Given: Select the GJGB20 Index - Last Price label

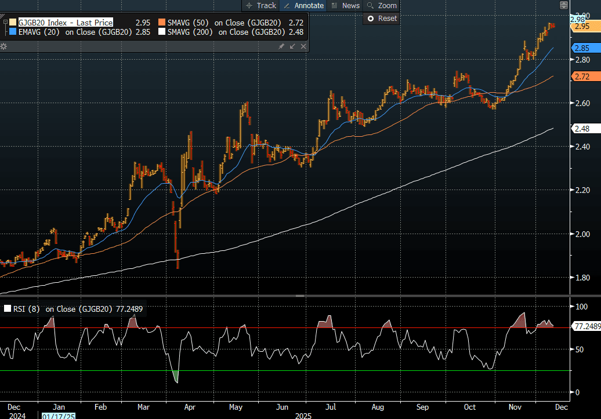Looking at the screenshot, I should (x=65, y=22).
